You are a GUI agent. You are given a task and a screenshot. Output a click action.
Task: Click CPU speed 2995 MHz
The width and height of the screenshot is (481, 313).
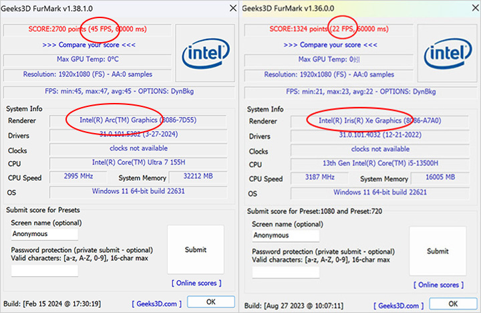[79, 177]
